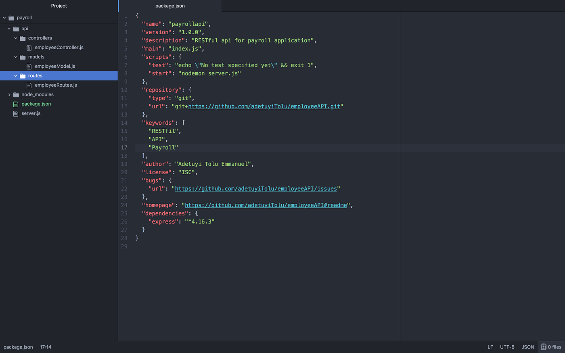Collapse the payroll project folder
Image resolution: width=565 pixels, height=353 pixels.
coord(4,17)
